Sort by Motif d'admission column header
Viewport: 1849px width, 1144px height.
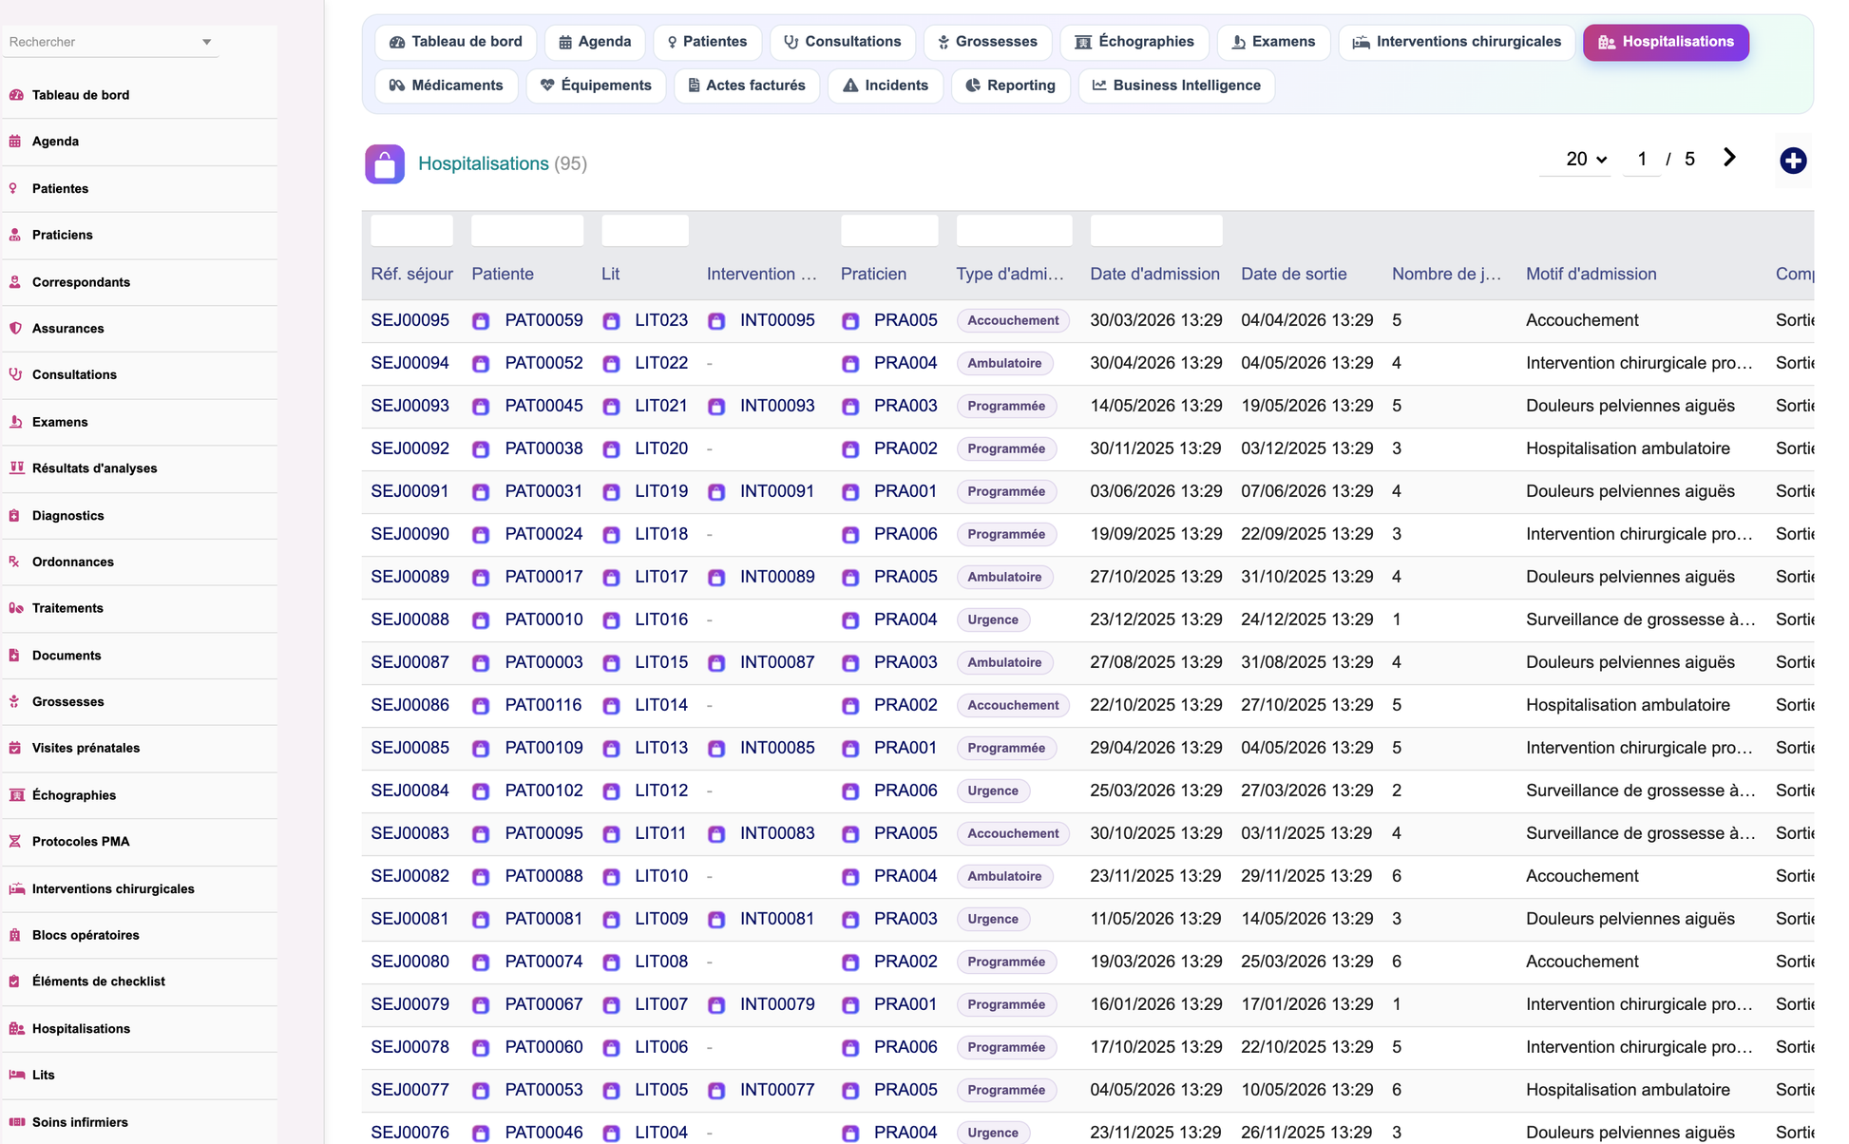click(x=1592, y=274)
